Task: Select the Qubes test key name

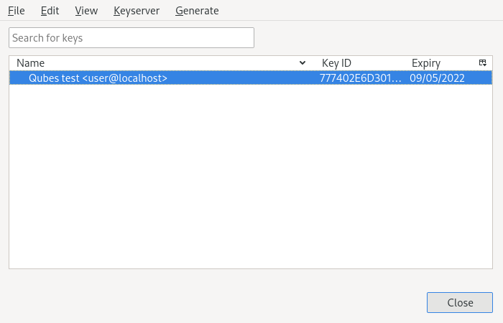Action: 98,78
